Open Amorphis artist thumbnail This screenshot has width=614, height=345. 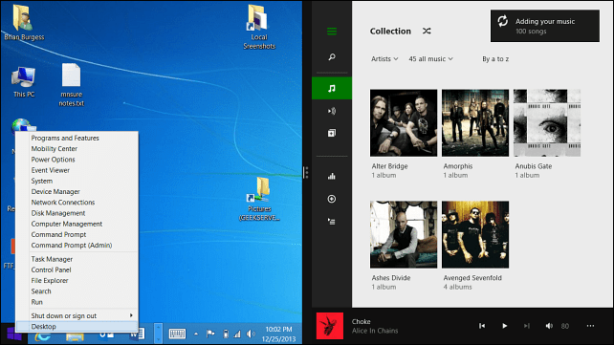click(x=475, y=123)
